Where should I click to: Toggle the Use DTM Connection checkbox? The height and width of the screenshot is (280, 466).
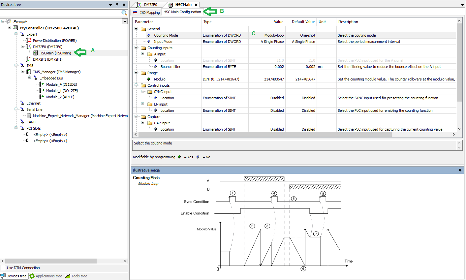(3, 268)
